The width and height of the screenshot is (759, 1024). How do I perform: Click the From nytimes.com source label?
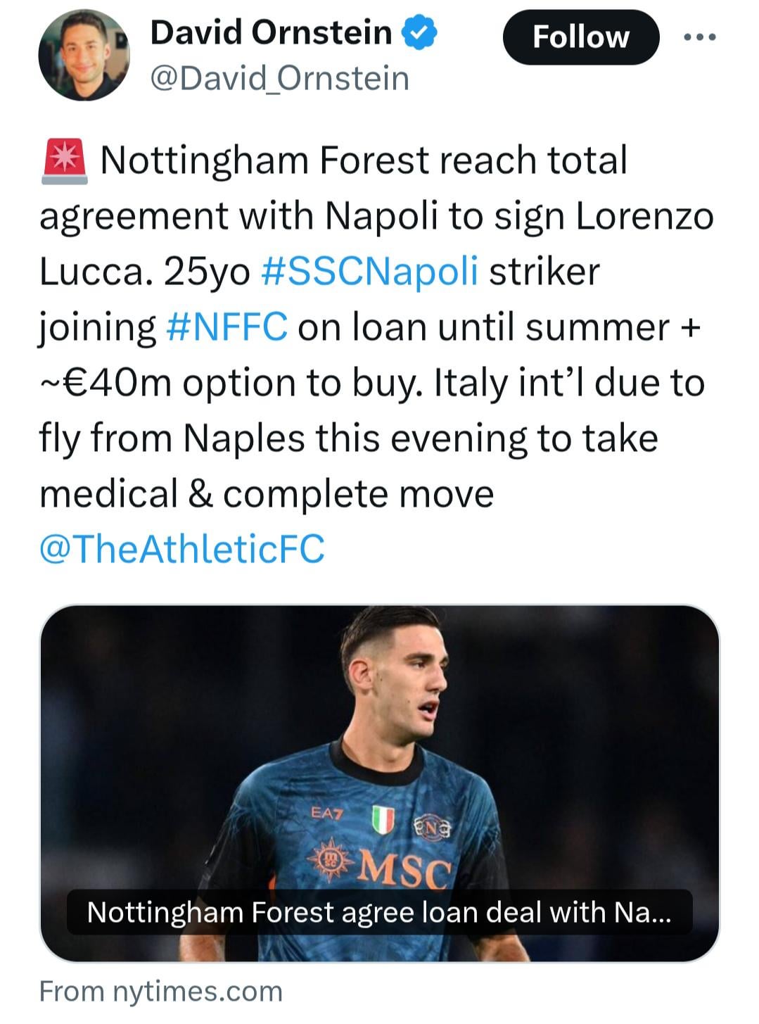pos(161,992)
